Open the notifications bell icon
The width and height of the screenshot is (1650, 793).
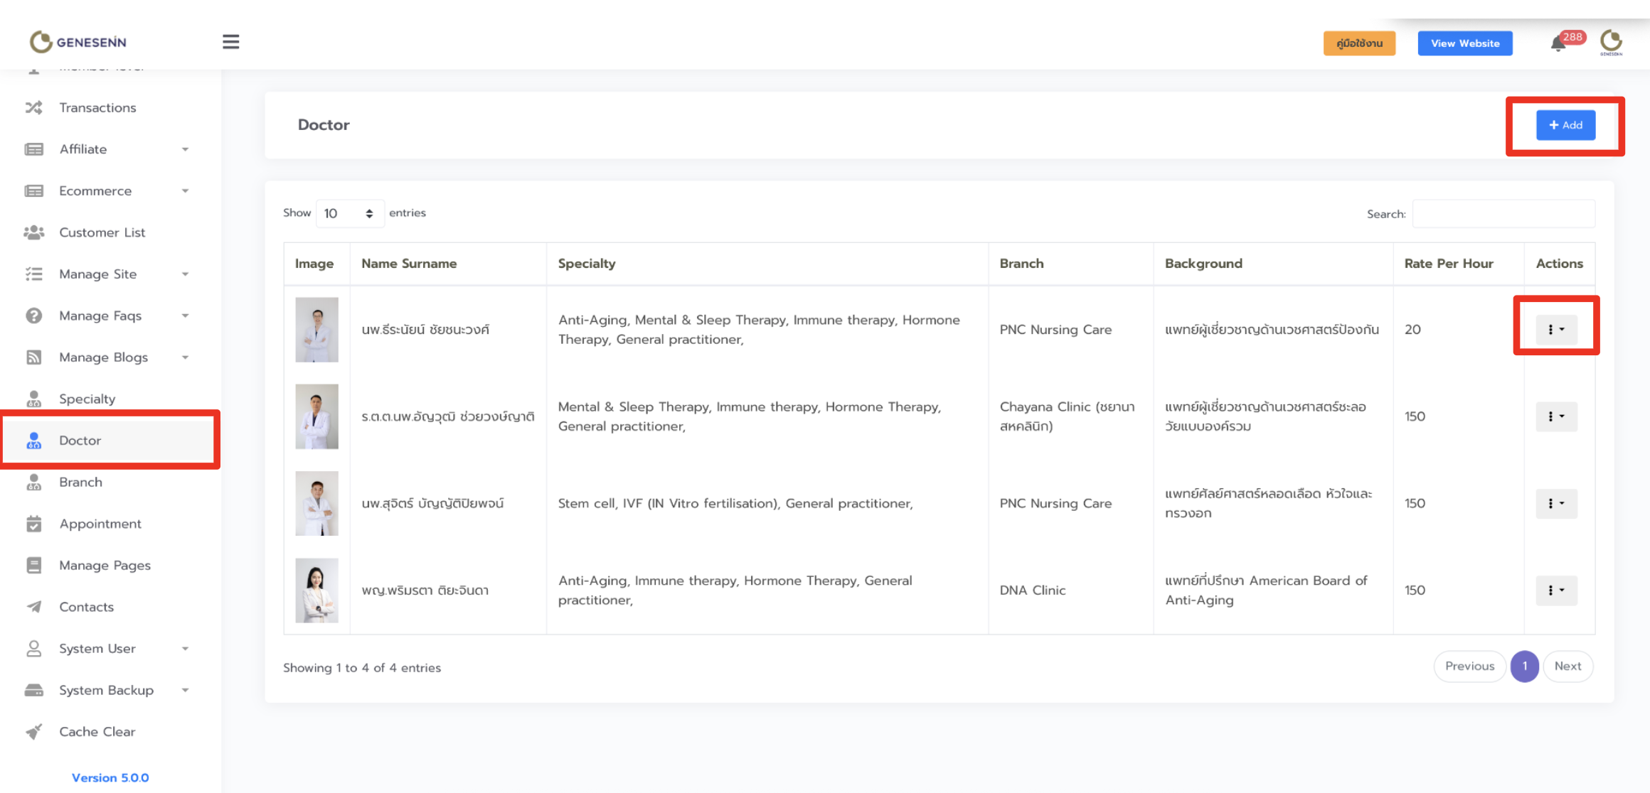(x=1558, y=44)
